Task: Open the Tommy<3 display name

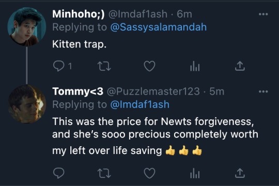Action: (x=78, y=91)
